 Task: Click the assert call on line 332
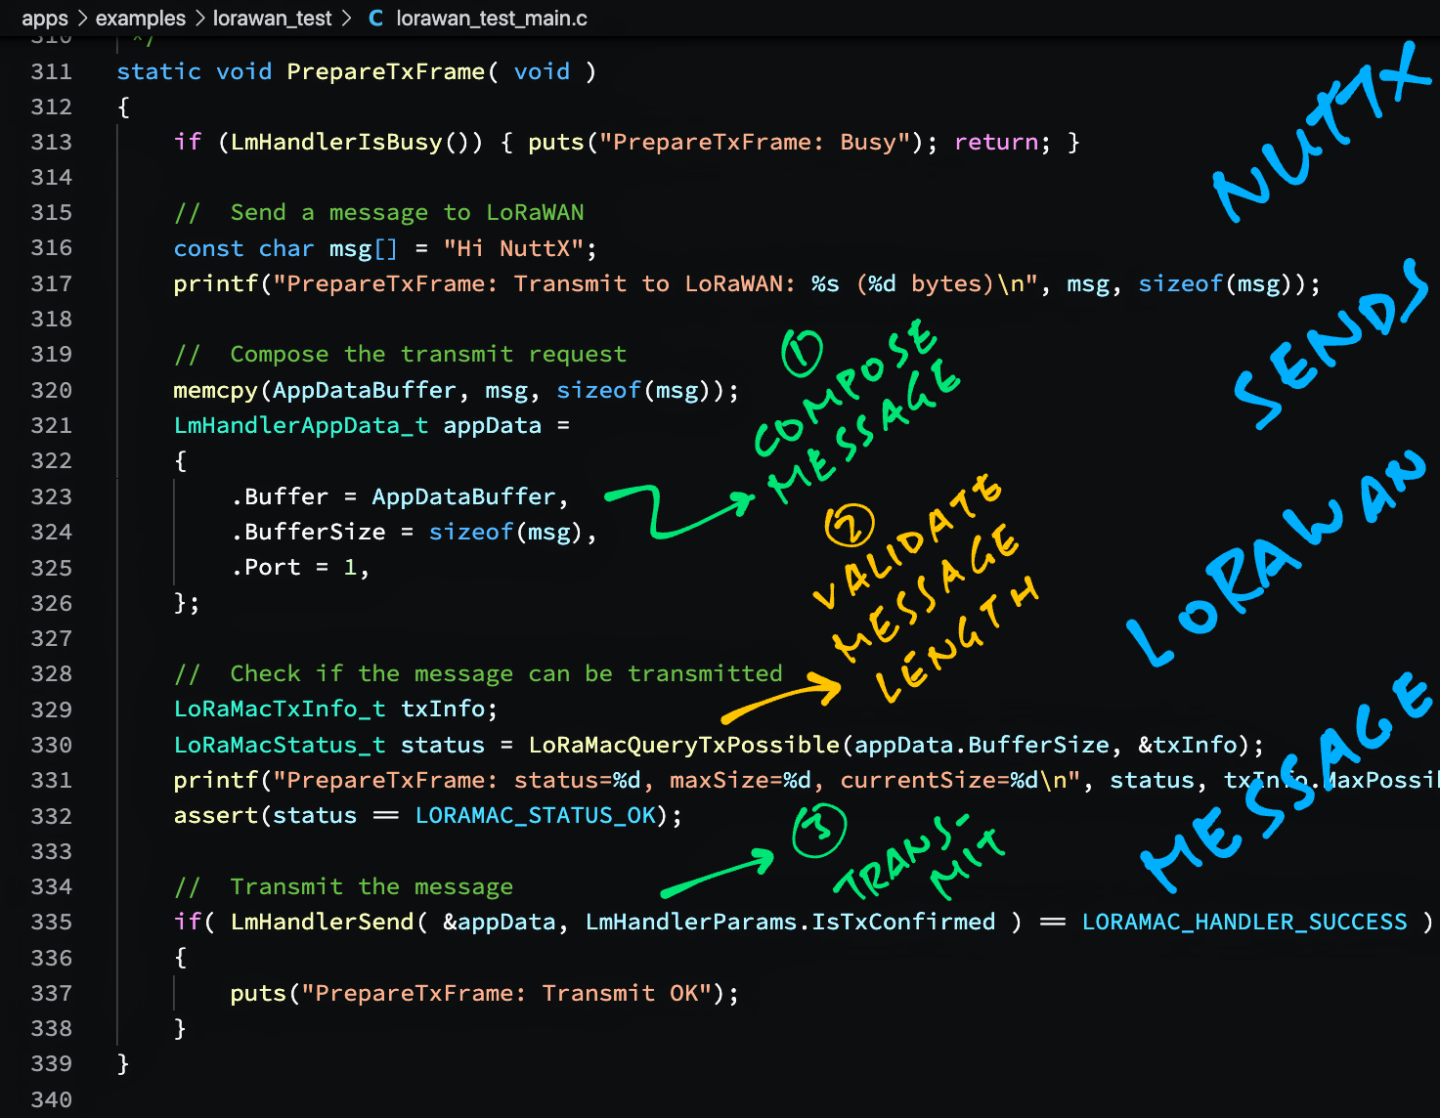coord(216,816)
